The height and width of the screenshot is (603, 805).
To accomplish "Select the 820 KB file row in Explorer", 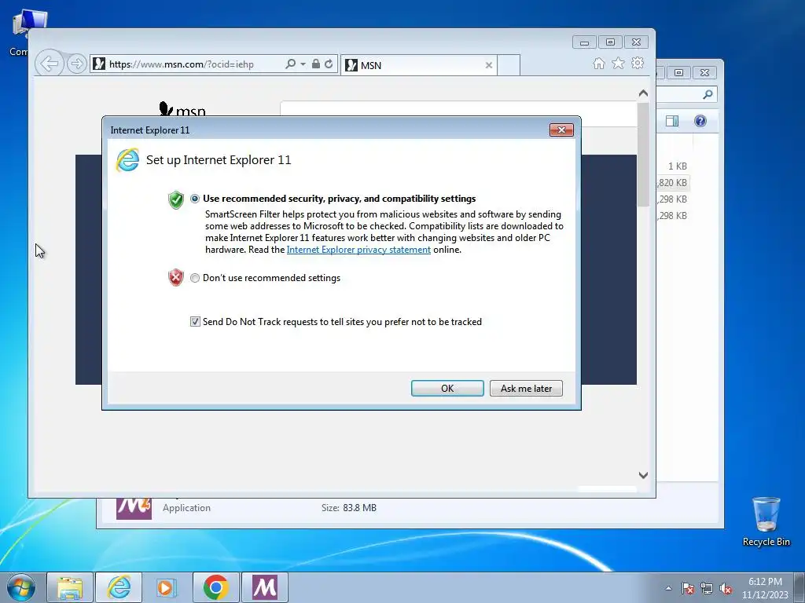I will [673, 182].
